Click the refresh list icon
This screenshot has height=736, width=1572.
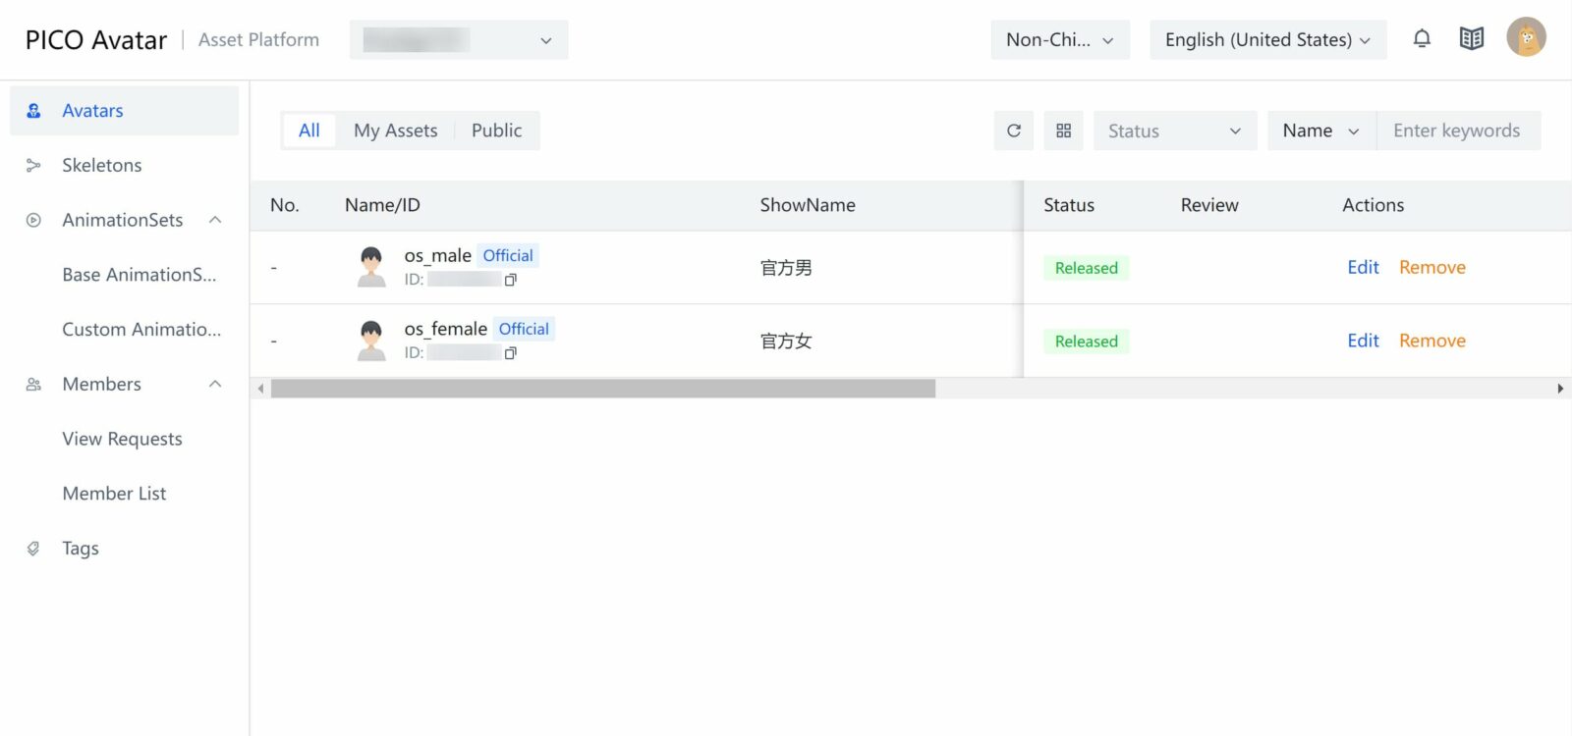(1014, 131)
